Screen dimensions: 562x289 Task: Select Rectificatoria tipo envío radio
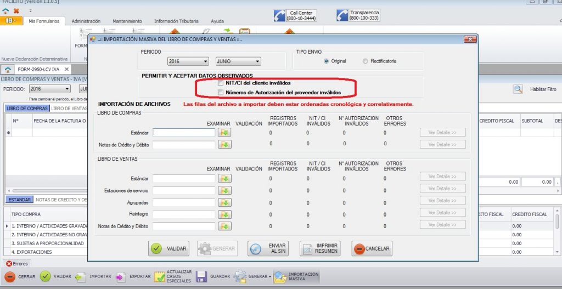(x=365, y=61)
